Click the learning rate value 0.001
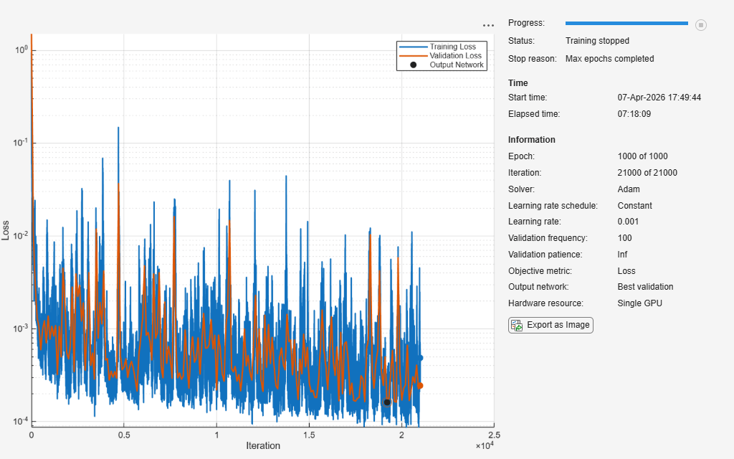734x459 pixels. (628, 222)
